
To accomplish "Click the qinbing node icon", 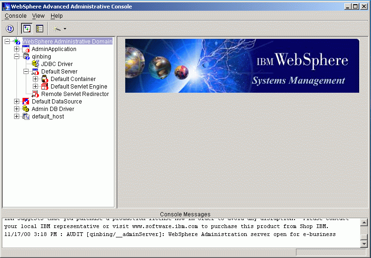I will pyautogui.click(x=26, y=57).
